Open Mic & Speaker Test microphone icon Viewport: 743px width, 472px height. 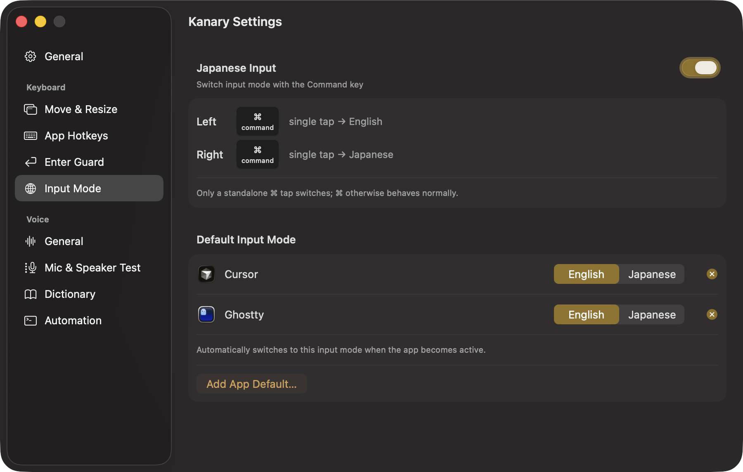[31, 268]
